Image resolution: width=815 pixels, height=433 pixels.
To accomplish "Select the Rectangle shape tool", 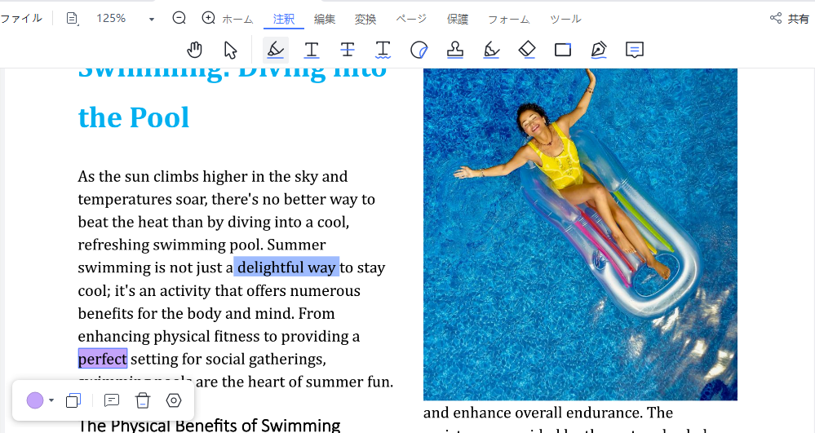I will (563, 50).
